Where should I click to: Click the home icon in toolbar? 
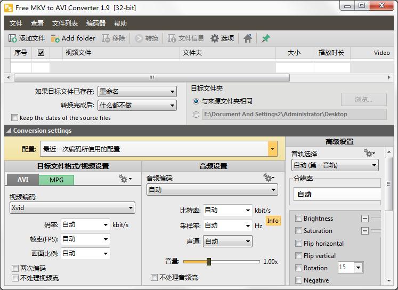pyautogui.click(x=248, y=38)
